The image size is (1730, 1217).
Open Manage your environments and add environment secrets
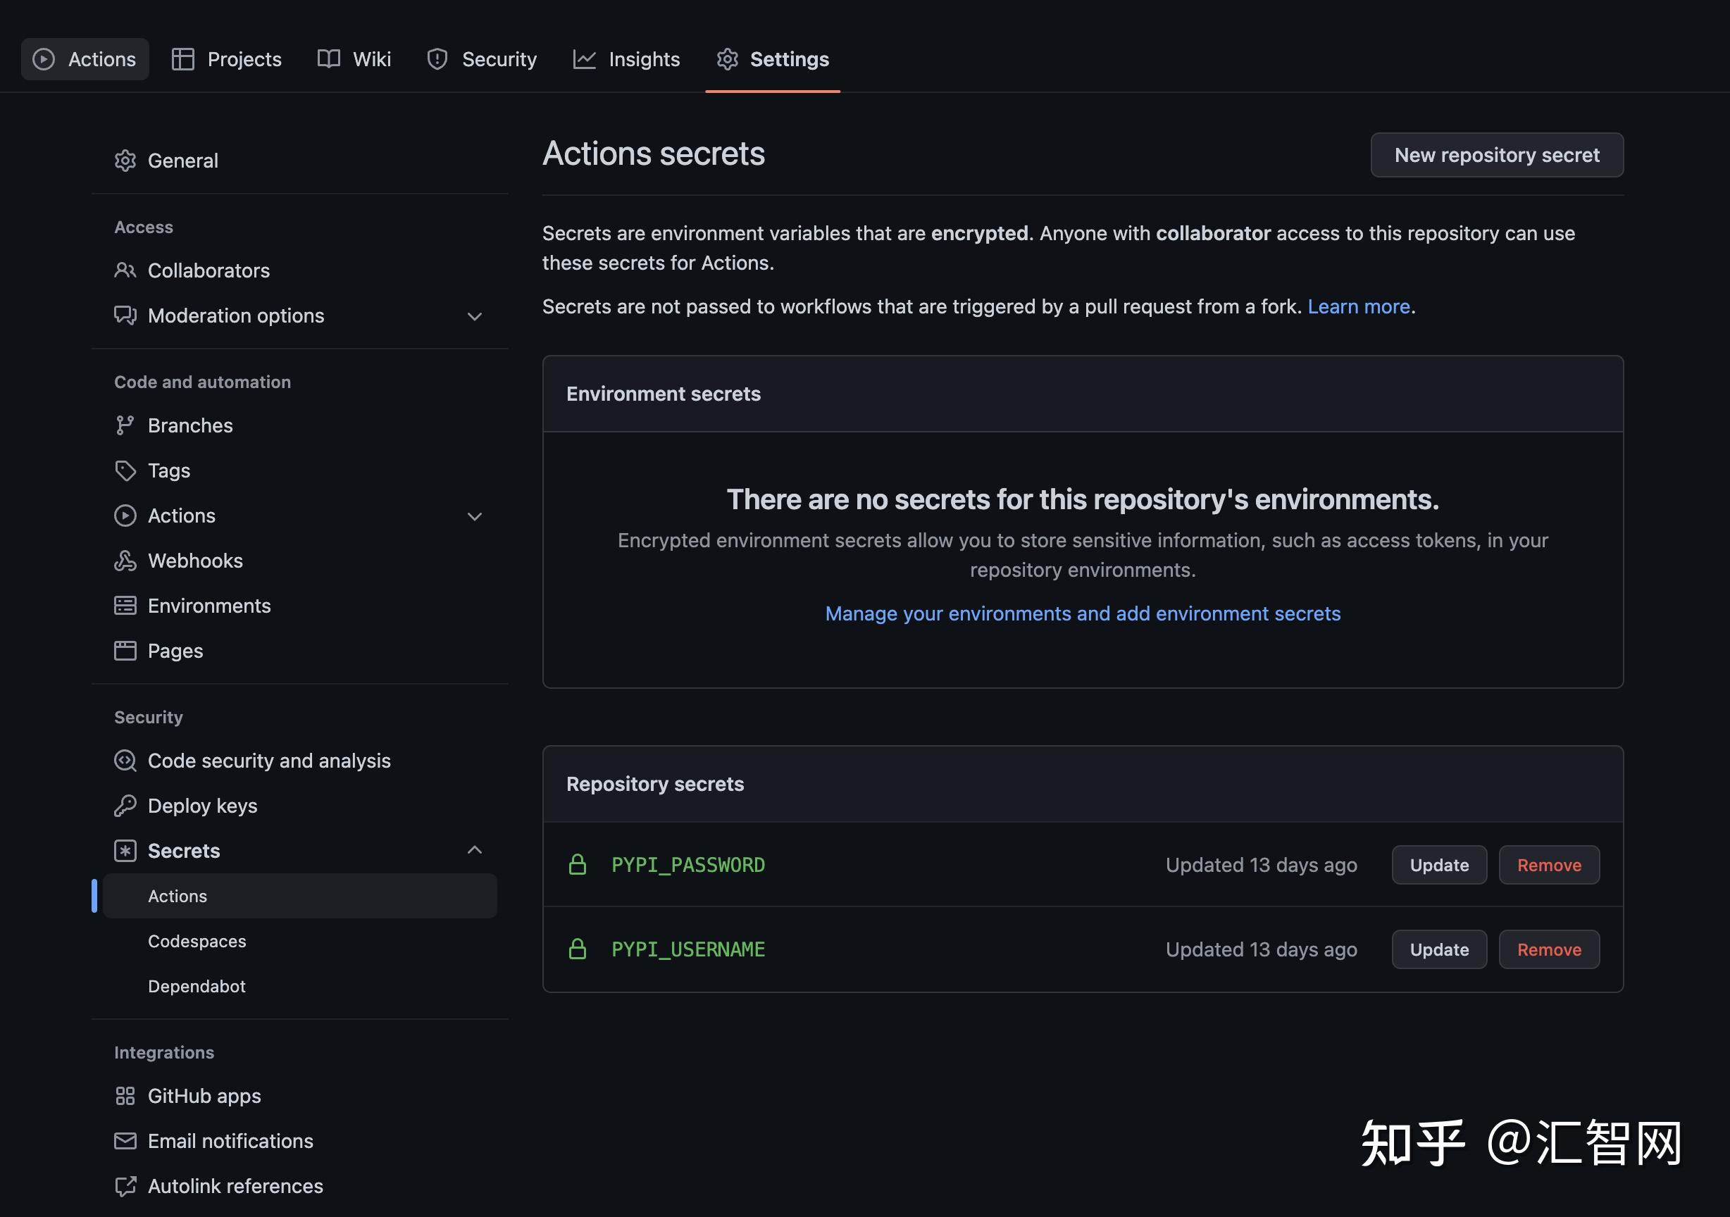click(x=1083, y=613)
